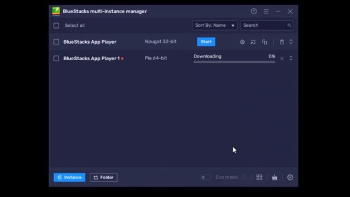Click the 'Nougat 32-bit' label

click(160, 42)
